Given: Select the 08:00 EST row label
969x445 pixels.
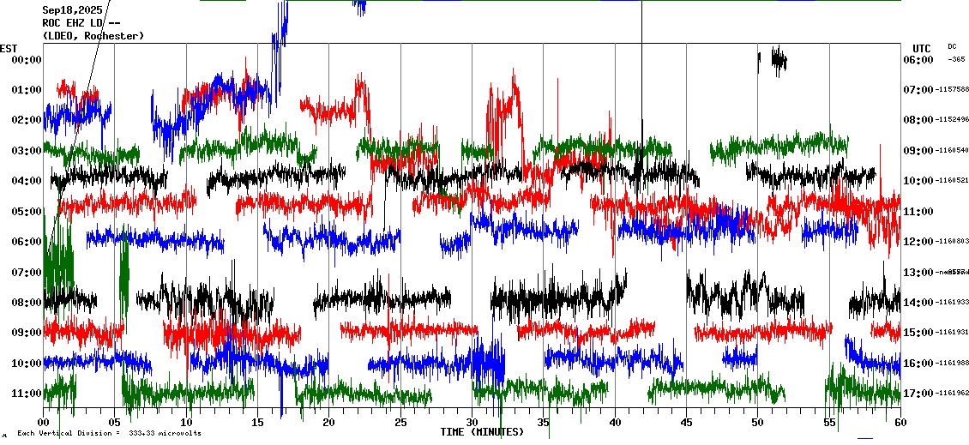Looking at the screenshot, I should tap(27, 303).
